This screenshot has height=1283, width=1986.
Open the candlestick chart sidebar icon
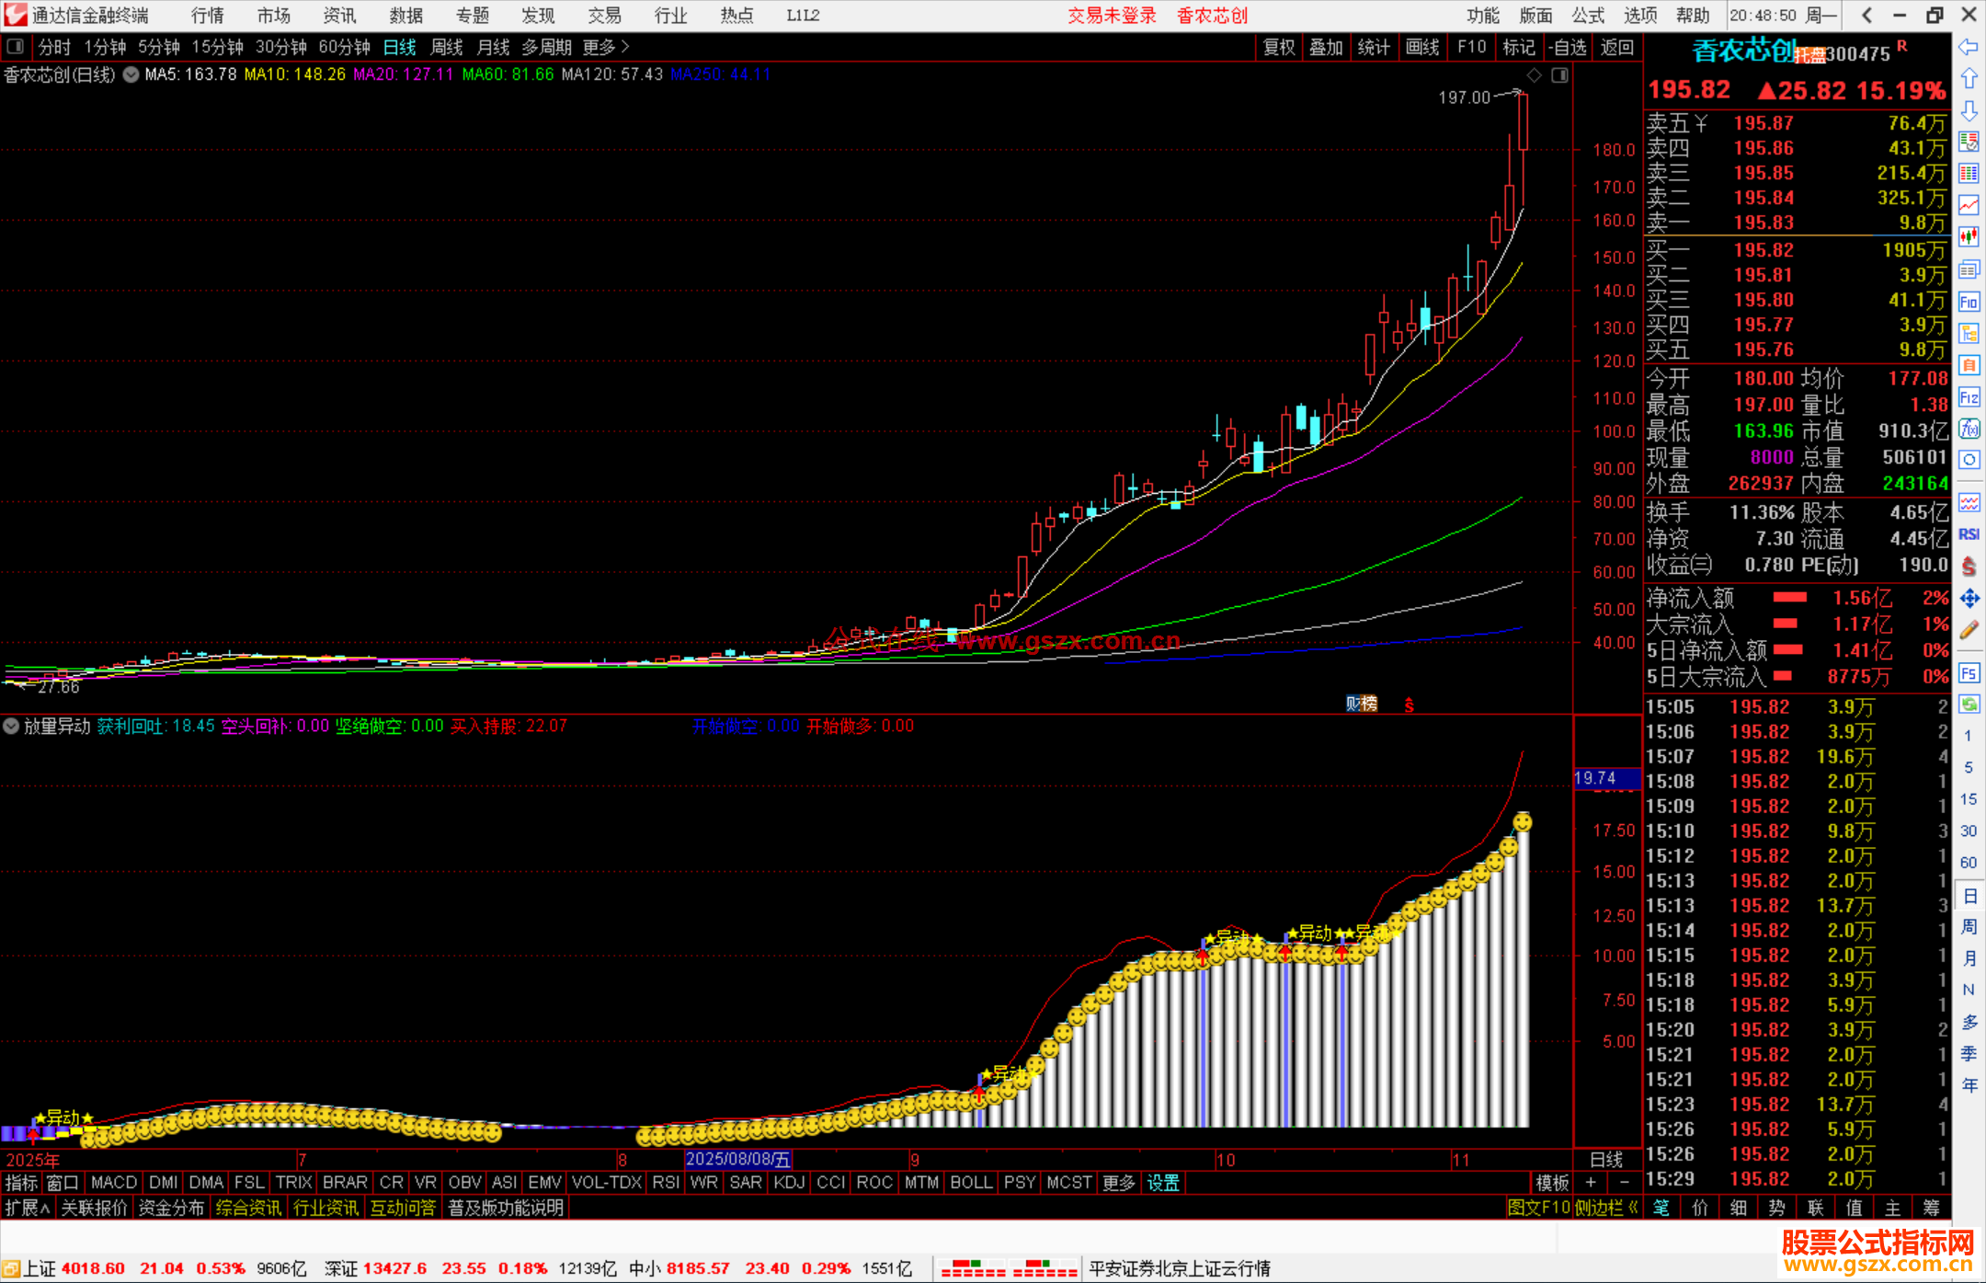pyautogui.click(x=1969, y=237)
